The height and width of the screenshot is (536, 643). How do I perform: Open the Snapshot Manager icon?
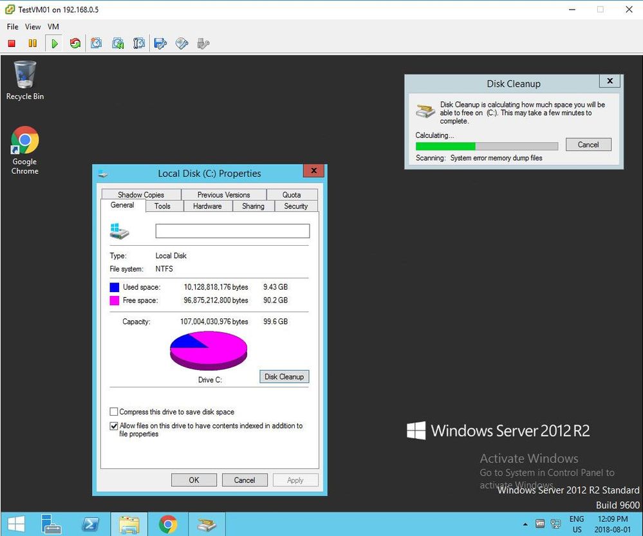[x=139, y=44]
